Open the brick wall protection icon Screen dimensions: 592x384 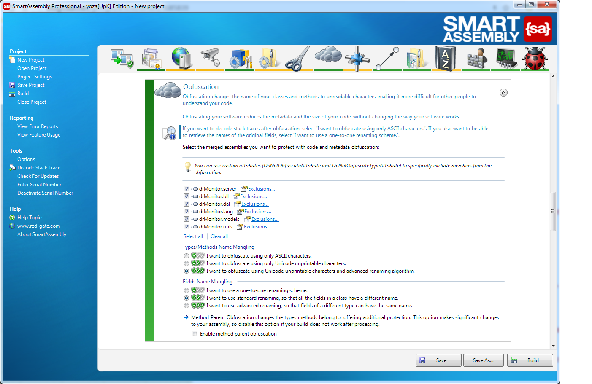(476, 59)
